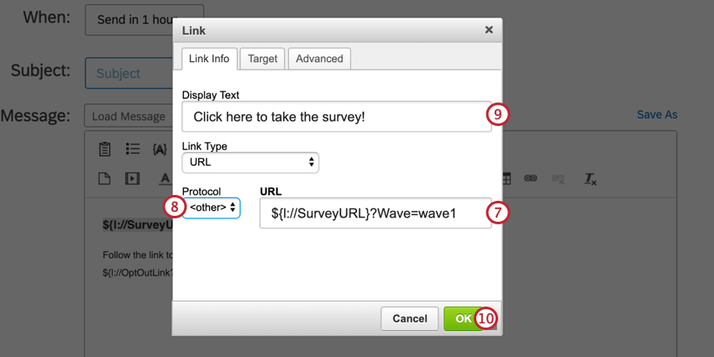Image resolution: width=714 pixels, height=357 pixels.
Task: Open the Load Message dropdown
Action: pos(128,116)
